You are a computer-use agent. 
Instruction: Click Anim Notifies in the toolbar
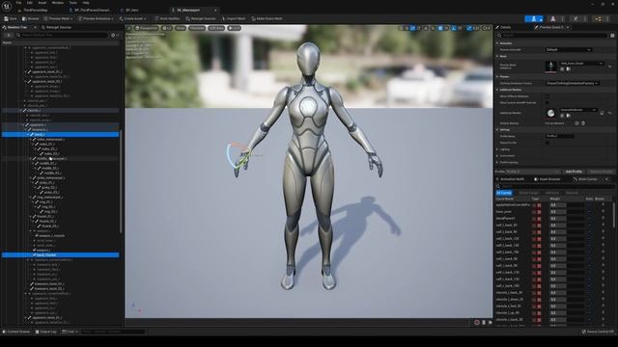[x=167, y=18]
